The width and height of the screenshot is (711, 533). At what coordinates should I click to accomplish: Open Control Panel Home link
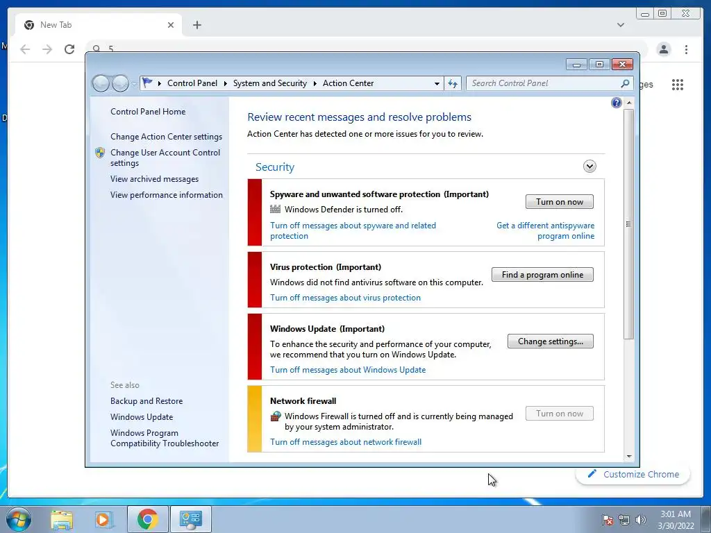point(148,112)
